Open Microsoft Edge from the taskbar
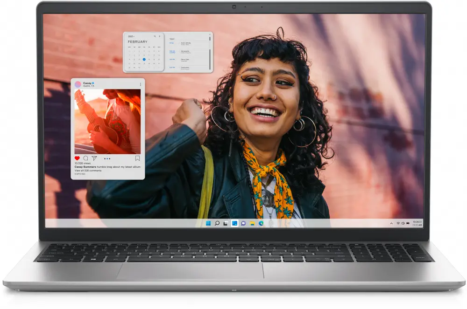Viewport: 467px width, 309px height. tap(261, 223)
